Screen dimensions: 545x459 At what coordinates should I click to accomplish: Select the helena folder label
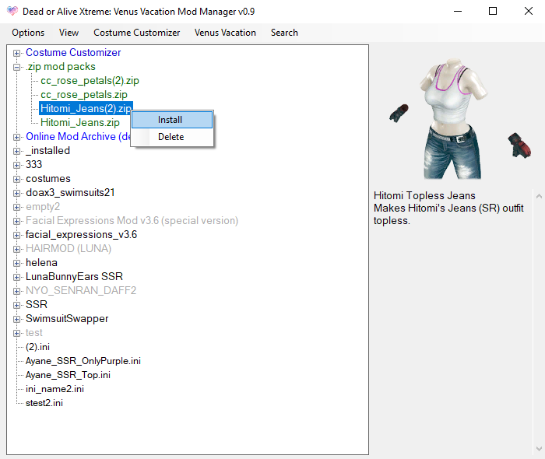click(x=41, y=262)
